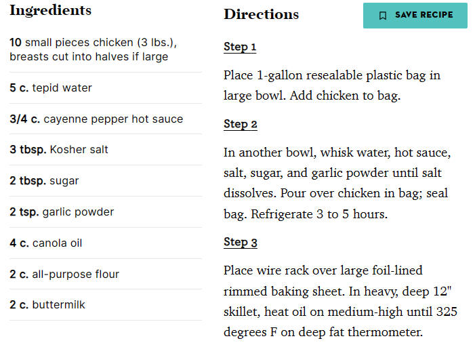
Task: Click the bookmark icon in Save Recipe
Action: (383, 16)
